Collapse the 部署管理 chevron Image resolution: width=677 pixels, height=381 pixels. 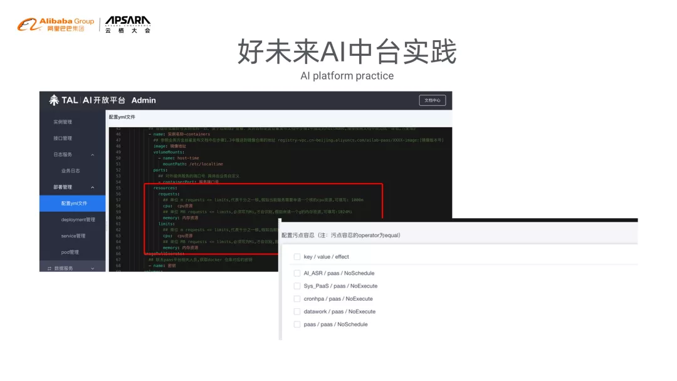click(92, 187)
